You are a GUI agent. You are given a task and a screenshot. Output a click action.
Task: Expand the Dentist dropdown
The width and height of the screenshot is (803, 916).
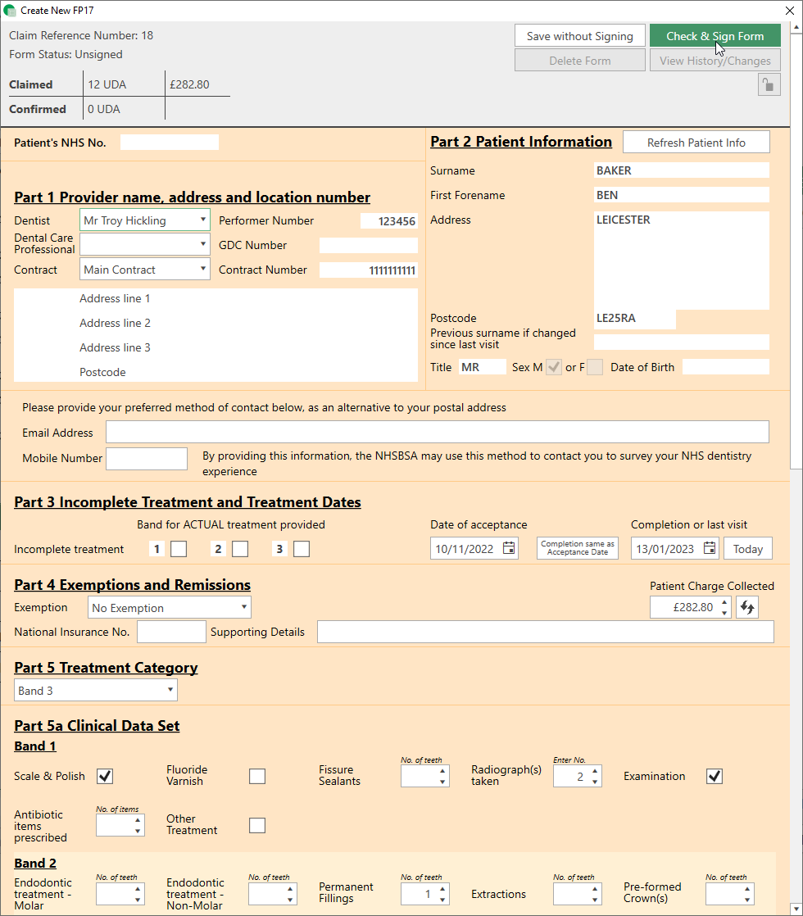coord(202,220)
